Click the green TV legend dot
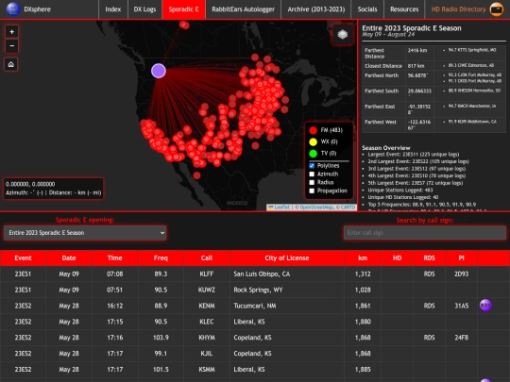 click(313, 154)
